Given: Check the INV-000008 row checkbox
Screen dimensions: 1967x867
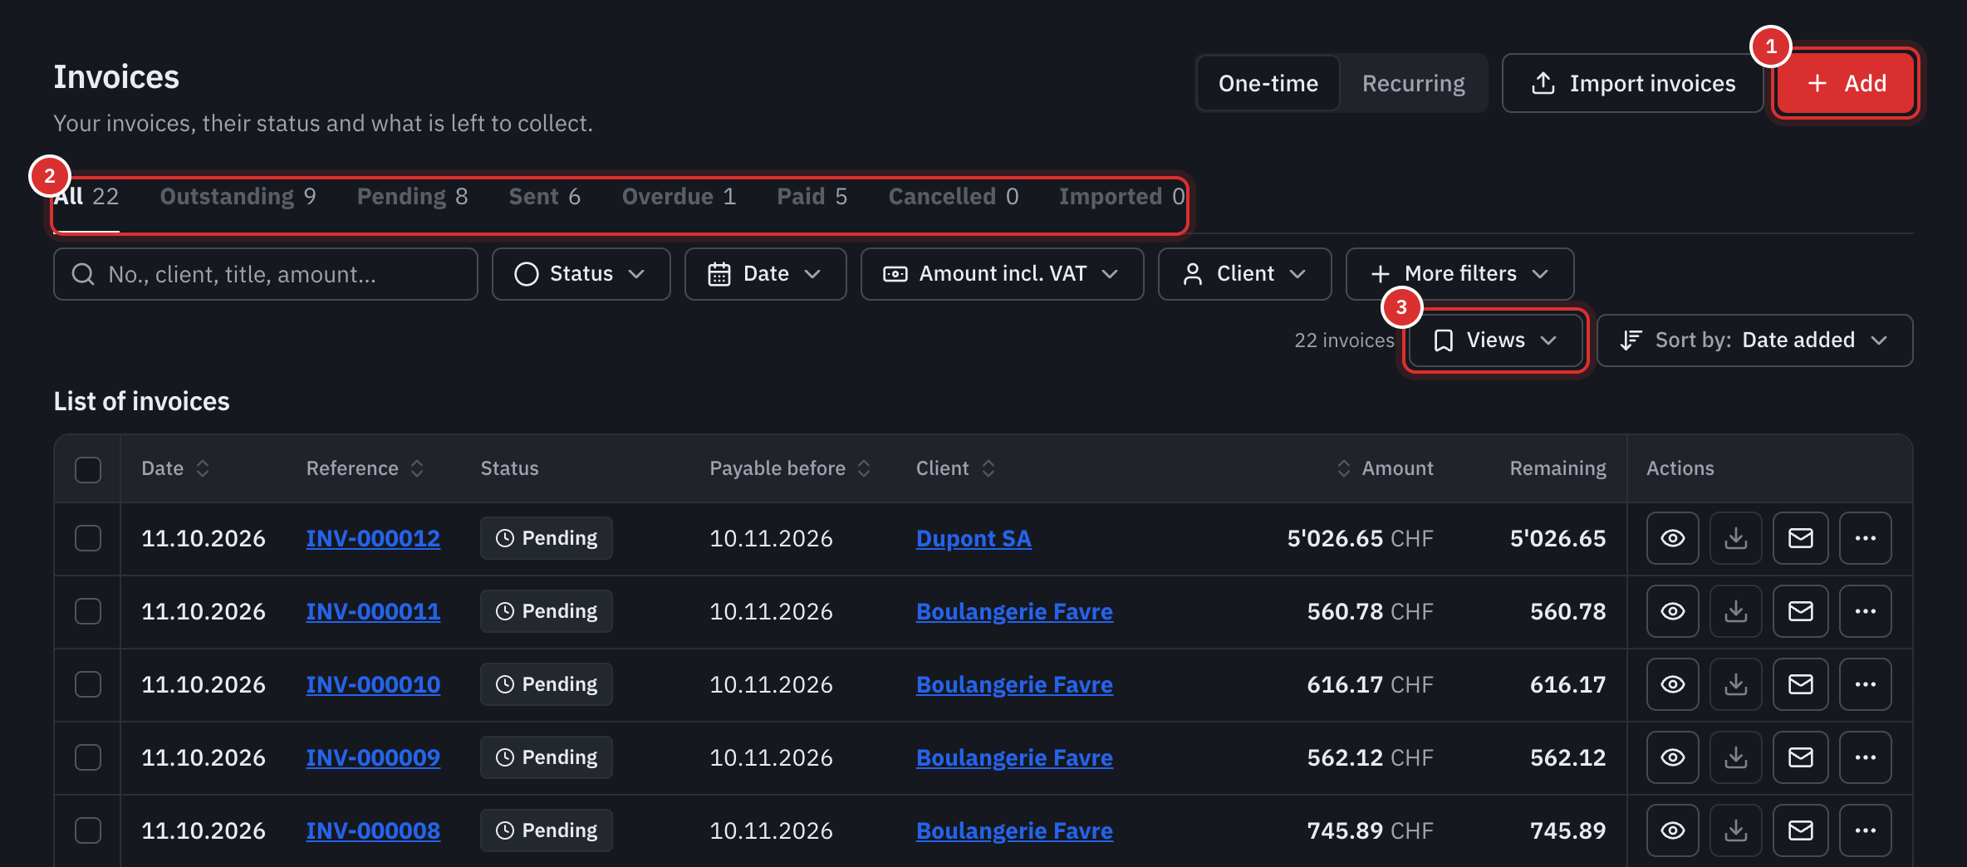Looking at the screenshot, I should pyautogui.click(x=88, y=830).
